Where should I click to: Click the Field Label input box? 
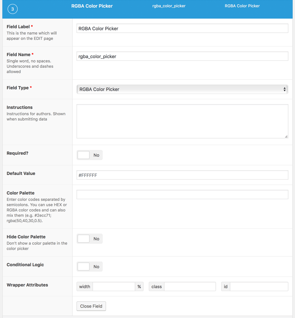tap(182, 28)
